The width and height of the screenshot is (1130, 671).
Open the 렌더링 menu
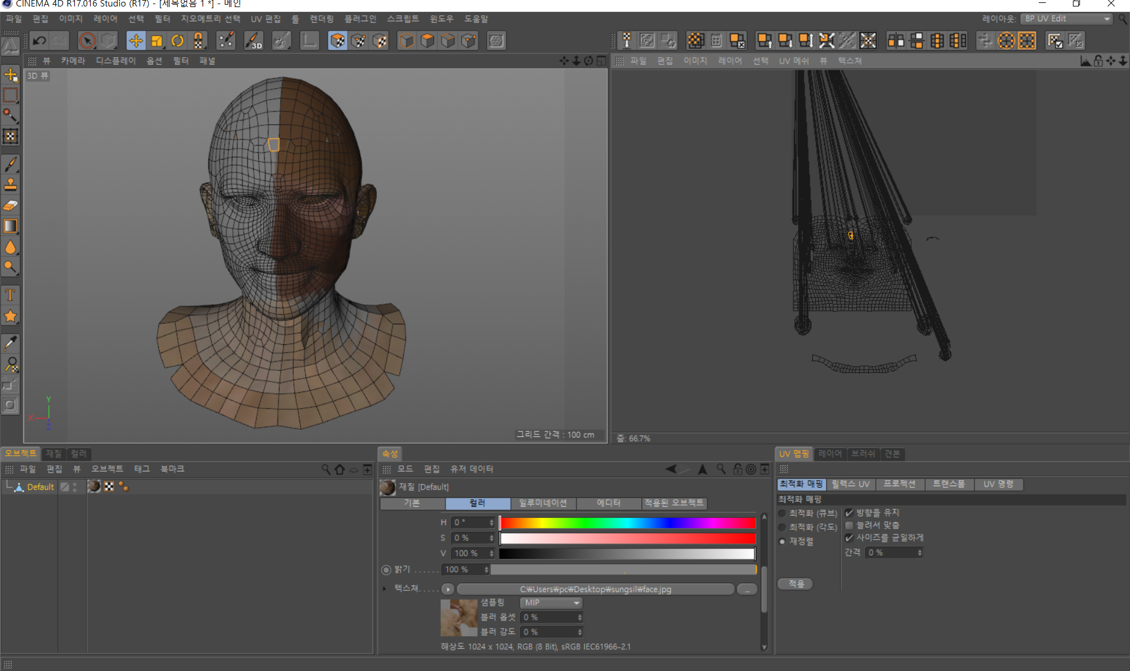(x=321, y=19)
